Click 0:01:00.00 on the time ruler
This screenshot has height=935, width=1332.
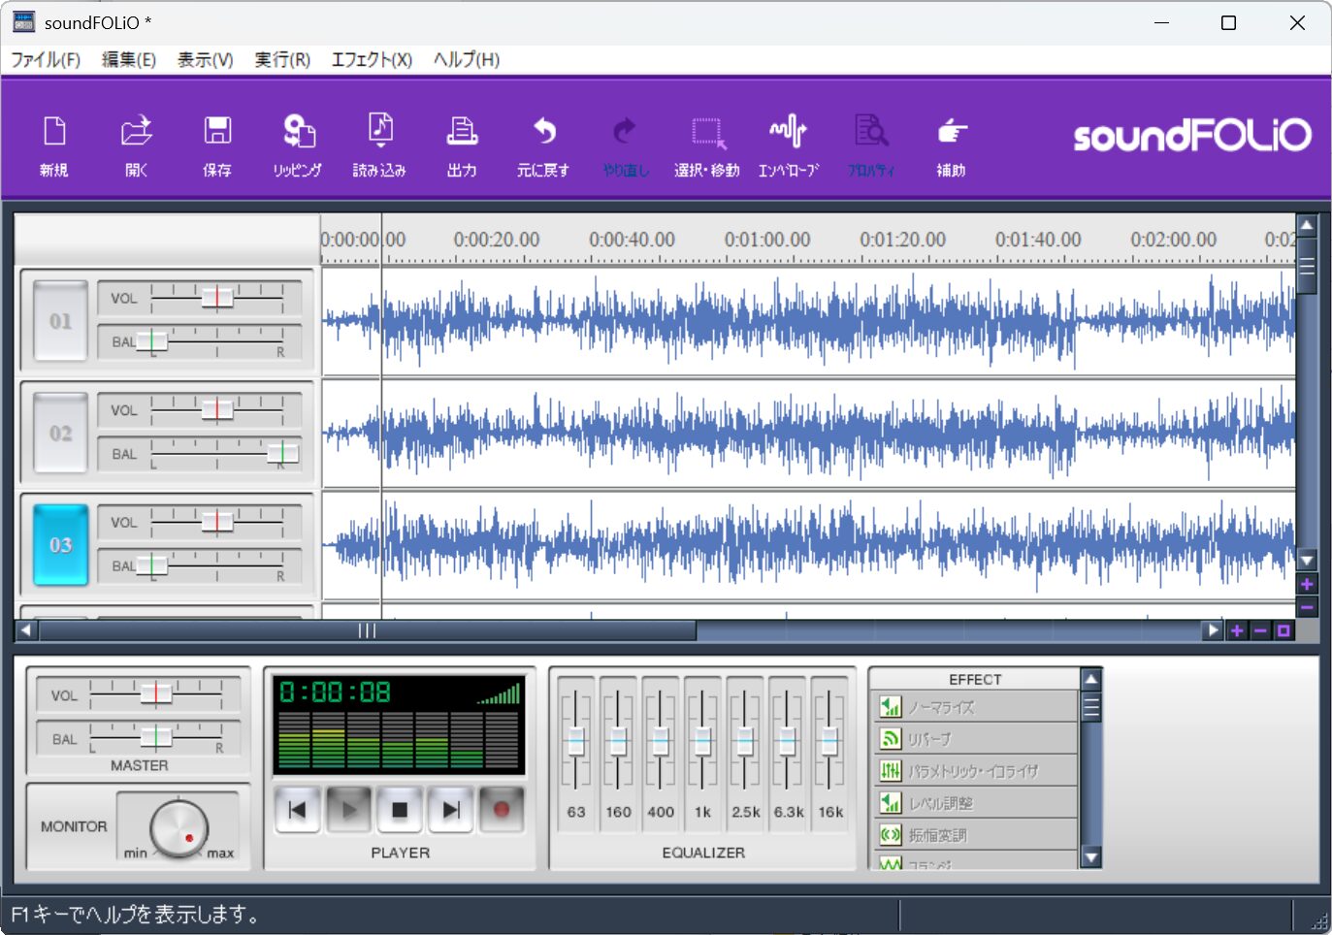766,239
